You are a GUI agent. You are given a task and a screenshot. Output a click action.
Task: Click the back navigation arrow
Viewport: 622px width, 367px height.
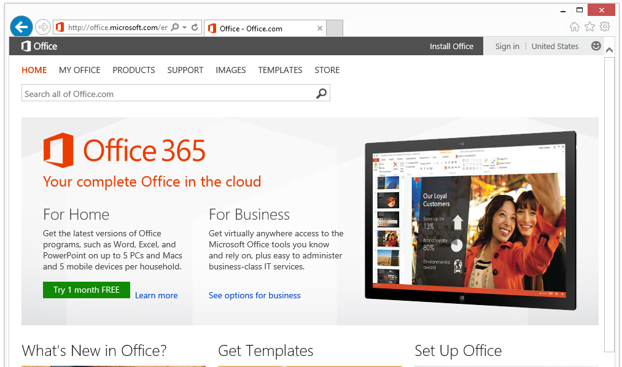(x=21, y=26)
